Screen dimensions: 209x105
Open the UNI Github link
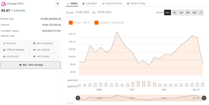tap(45, 50)
